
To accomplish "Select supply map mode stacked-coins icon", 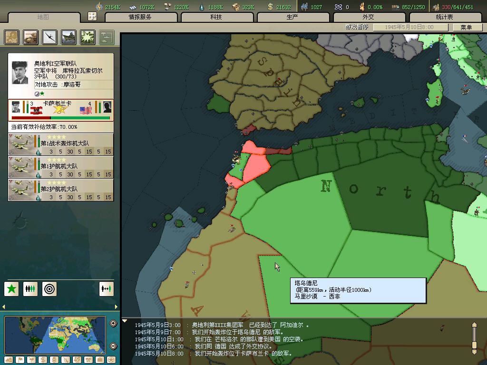I will click(54, 360).
